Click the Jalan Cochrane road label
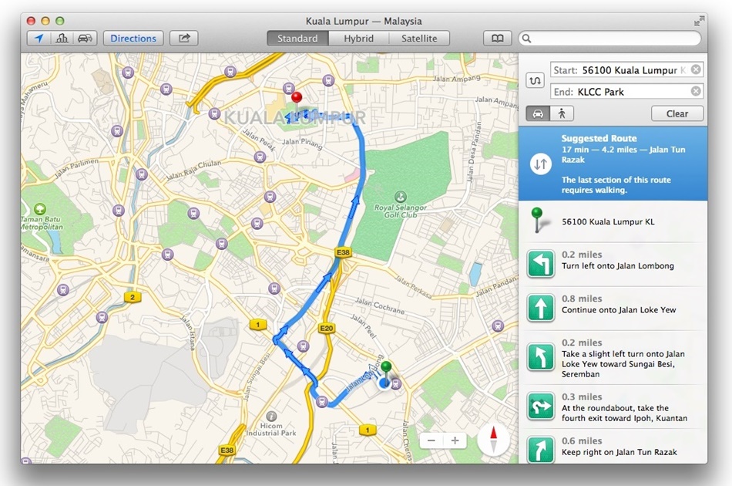Screen dimensions: 732x486 pyautogui.click(x=380, y=305)
